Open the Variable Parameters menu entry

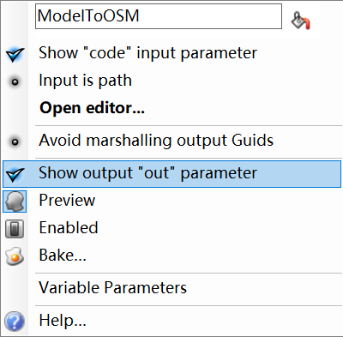tap(112, 287)
